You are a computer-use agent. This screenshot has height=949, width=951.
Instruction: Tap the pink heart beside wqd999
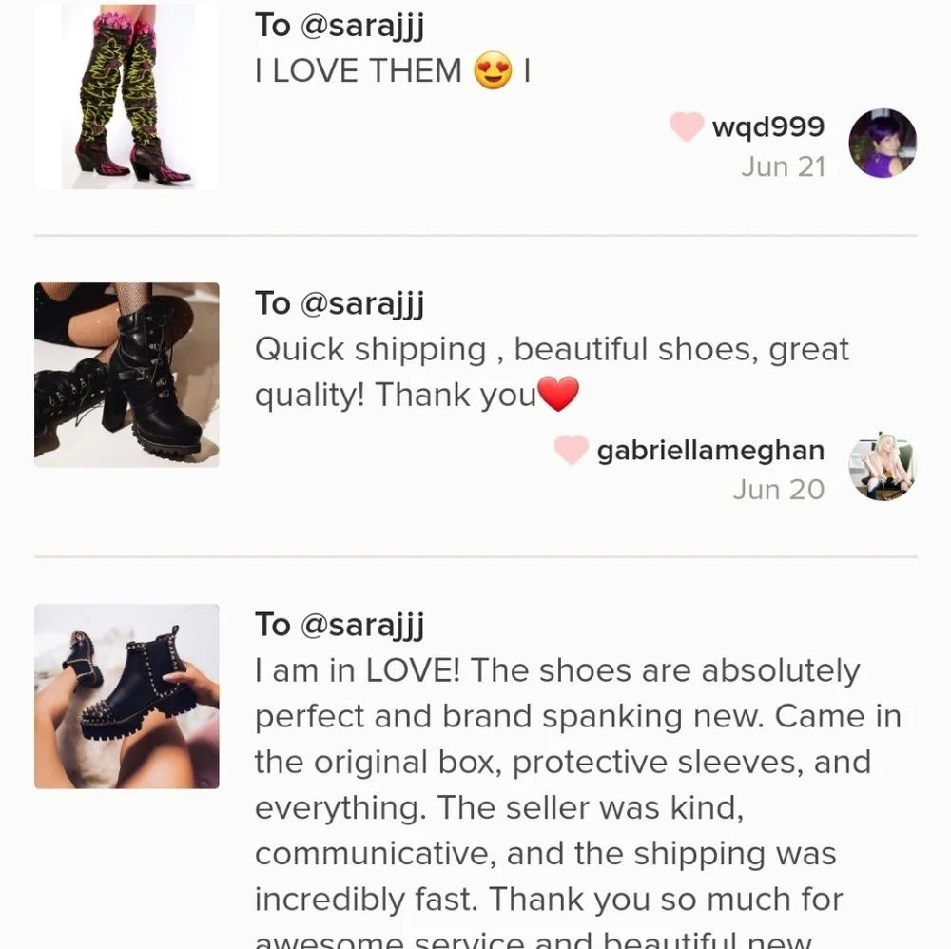pos(687,126)
